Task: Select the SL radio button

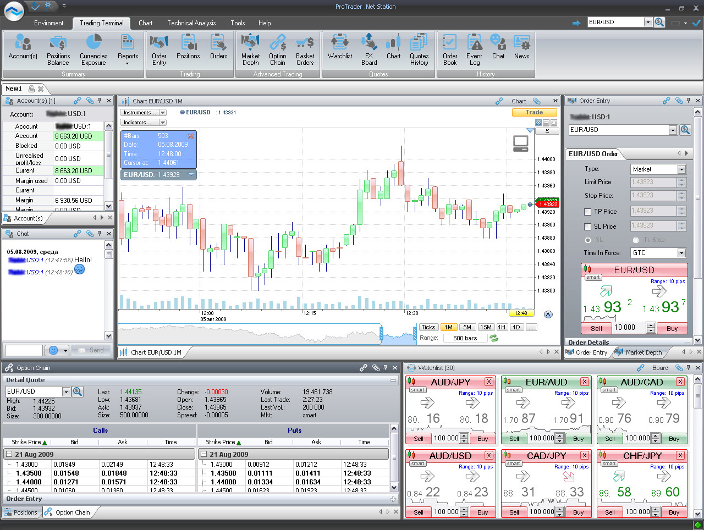Action: click(x=588, y=240)
